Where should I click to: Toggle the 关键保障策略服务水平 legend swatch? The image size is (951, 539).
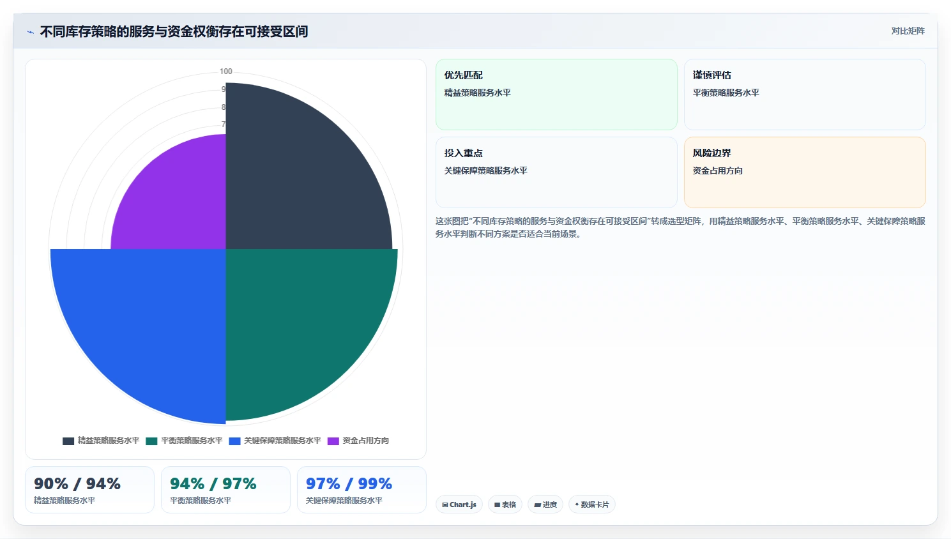(234, 441)
